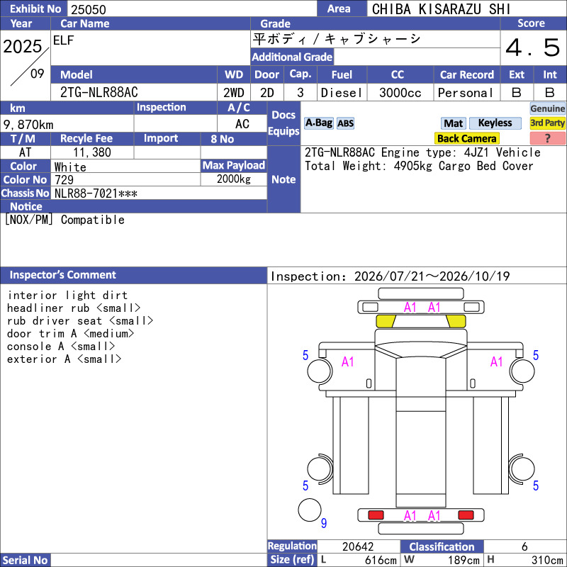Click the spare tire circle marked 9
The width and height of the screenshot is (567, 567).
point(310,510)
